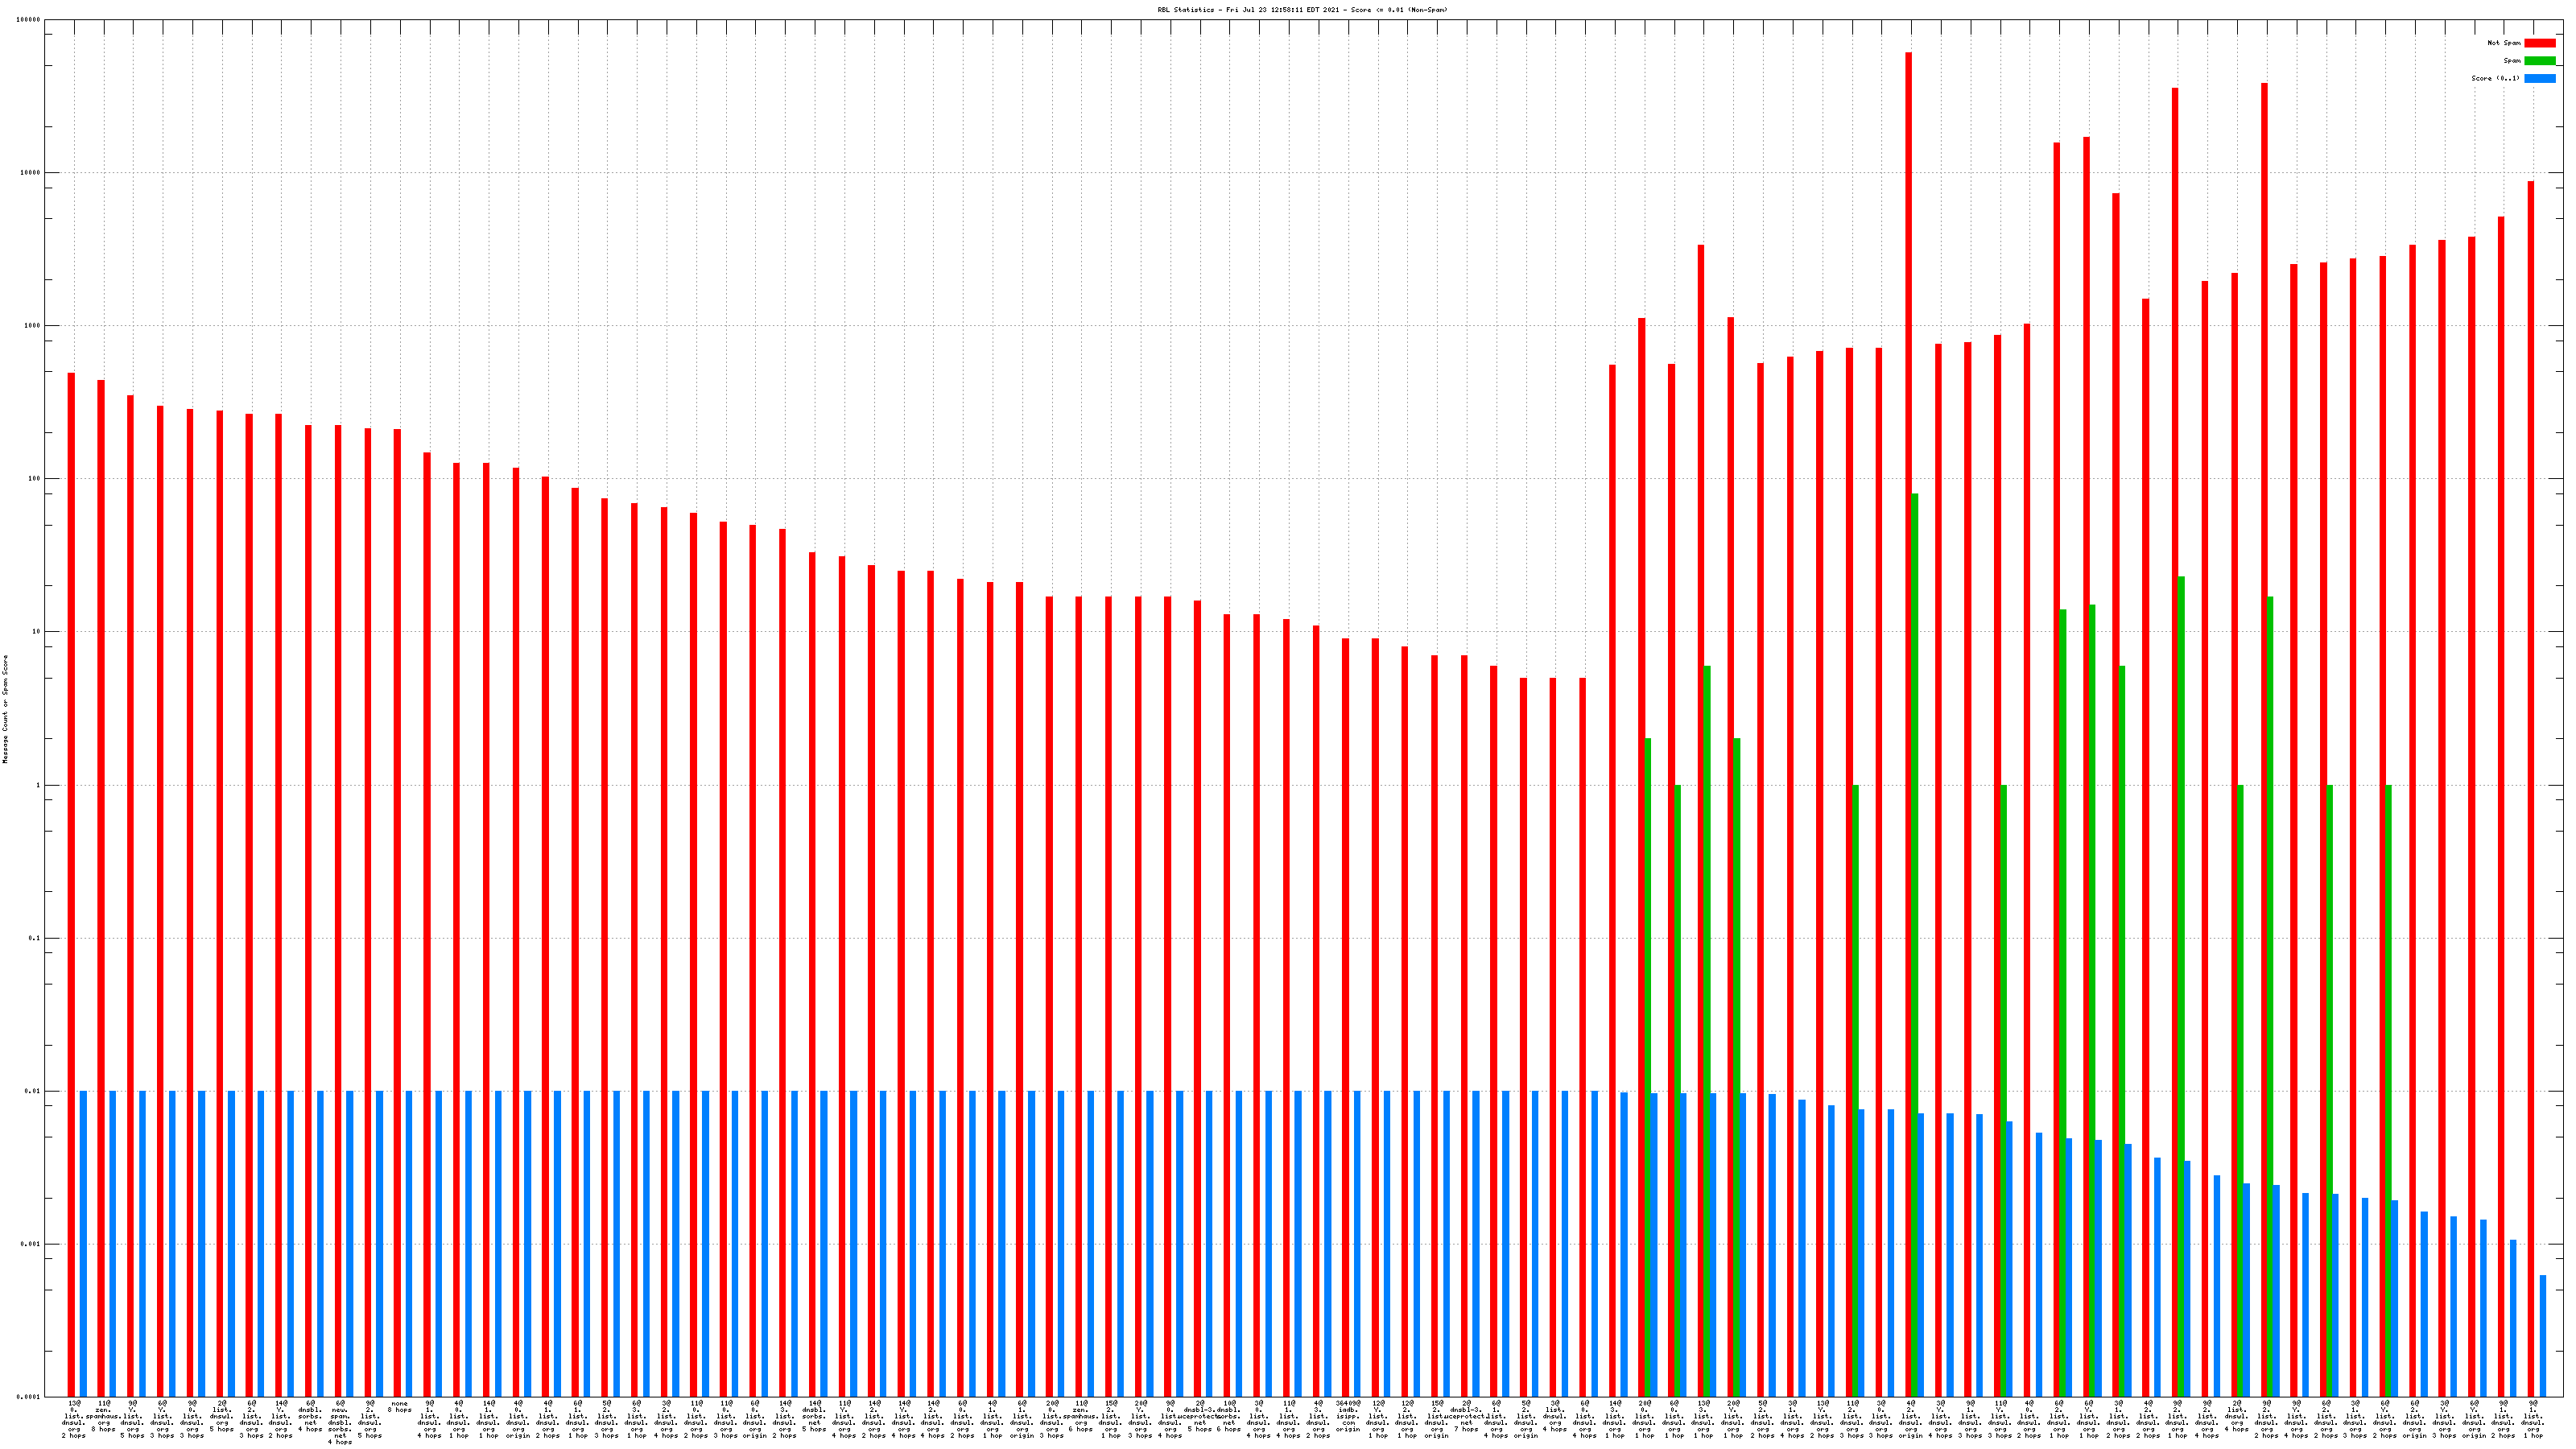Click the green Spam legend swatch
The width and height of the screenshot is (2576, 1449).
click(2539, 61)
